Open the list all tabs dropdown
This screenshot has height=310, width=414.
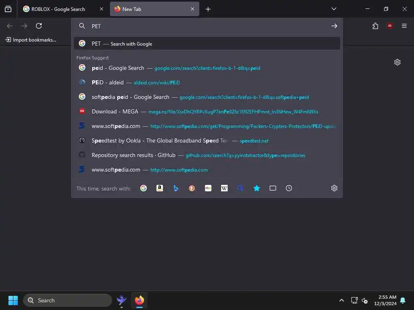tap(334, 9)
